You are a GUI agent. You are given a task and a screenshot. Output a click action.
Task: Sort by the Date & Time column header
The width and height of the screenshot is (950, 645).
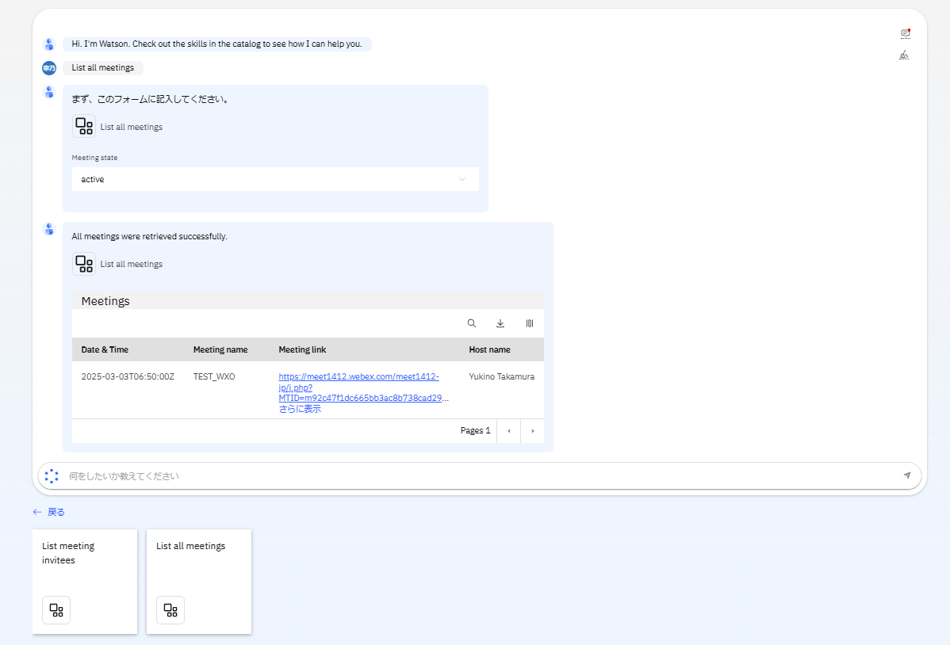click(x=105, y=349)
